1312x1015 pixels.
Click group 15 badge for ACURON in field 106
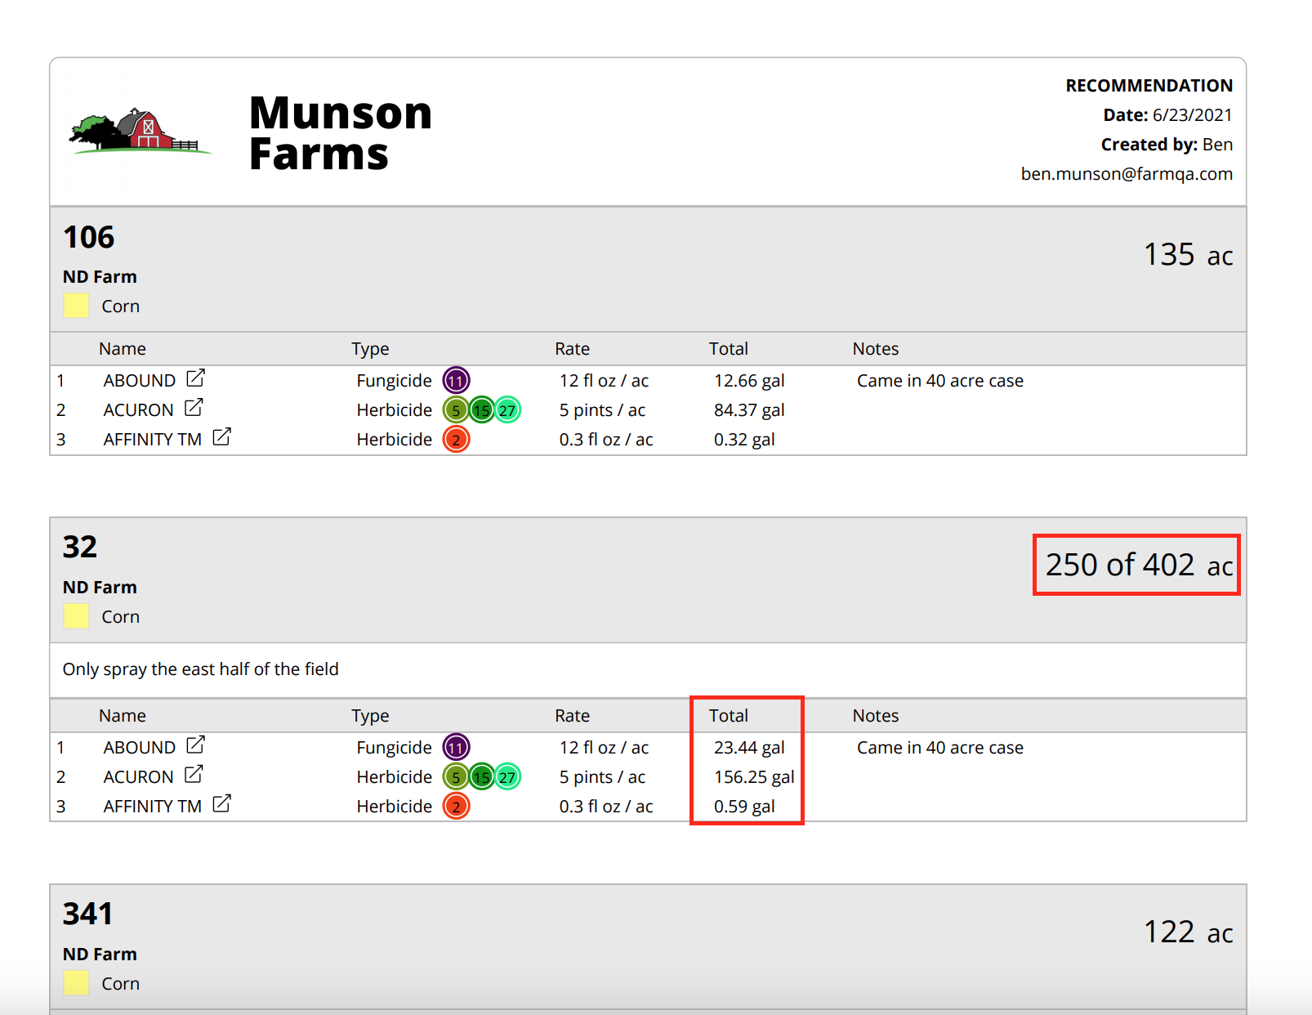[x=482, y=410]
